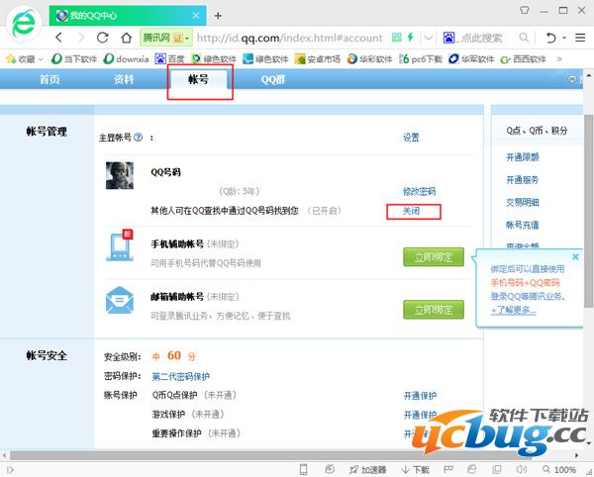Open 西西软件 bookmark
The width and height of the screenshot is (594, 477).
(x=523, y=59)
